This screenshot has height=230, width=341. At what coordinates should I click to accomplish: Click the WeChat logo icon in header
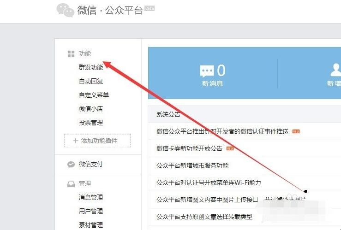(x=65, y=10)
